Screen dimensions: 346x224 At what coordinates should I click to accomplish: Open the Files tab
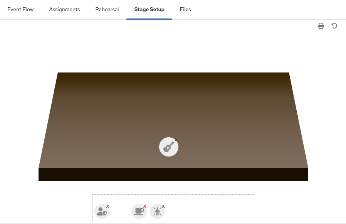click(185, 9)
